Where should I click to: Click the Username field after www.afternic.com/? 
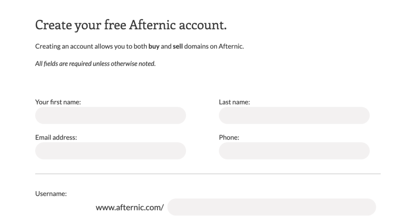tap(272, 207)
